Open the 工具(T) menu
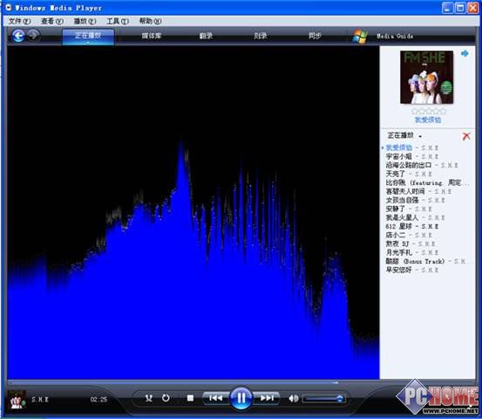 coord(118,21)
